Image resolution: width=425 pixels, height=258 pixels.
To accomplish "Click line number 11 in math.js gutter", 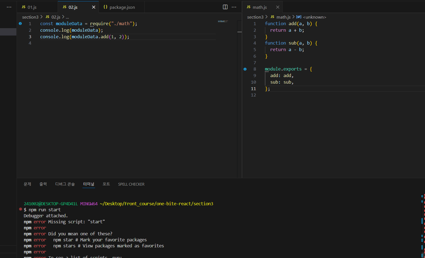I will click(253, 89).
